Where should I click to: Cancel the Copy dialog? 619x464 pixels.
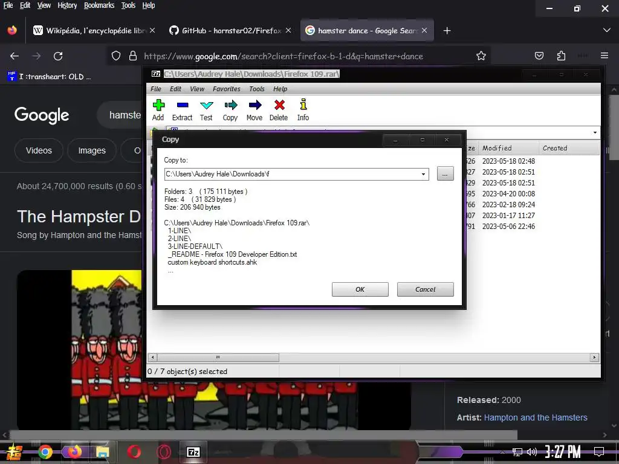(x=425, y=289)
